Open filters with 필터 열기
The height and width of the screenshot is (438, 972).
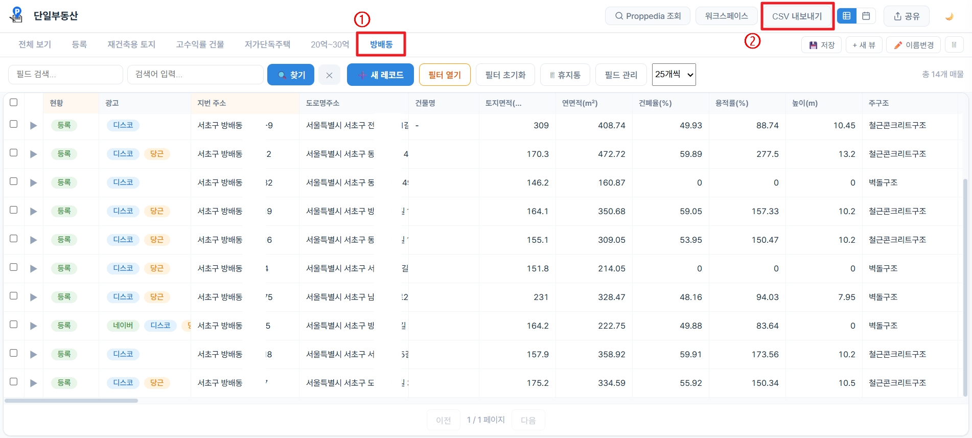pyautogui.click(x=445, y=75)
